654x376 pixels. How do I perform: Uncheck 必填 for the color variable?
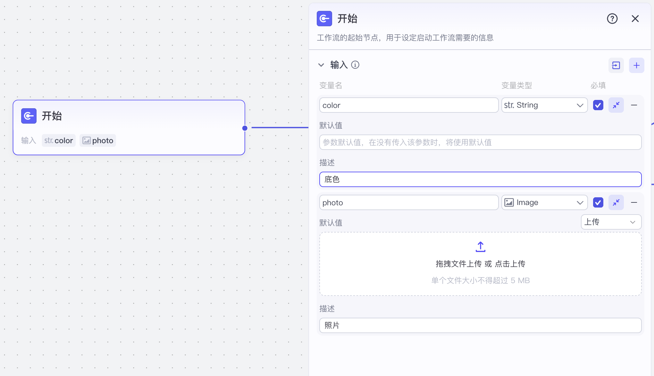pos(598,105)
